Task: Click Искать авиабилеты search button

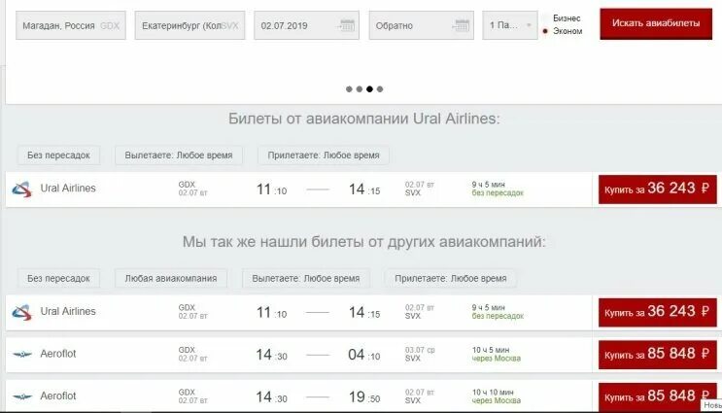Action: click(656, 23)
